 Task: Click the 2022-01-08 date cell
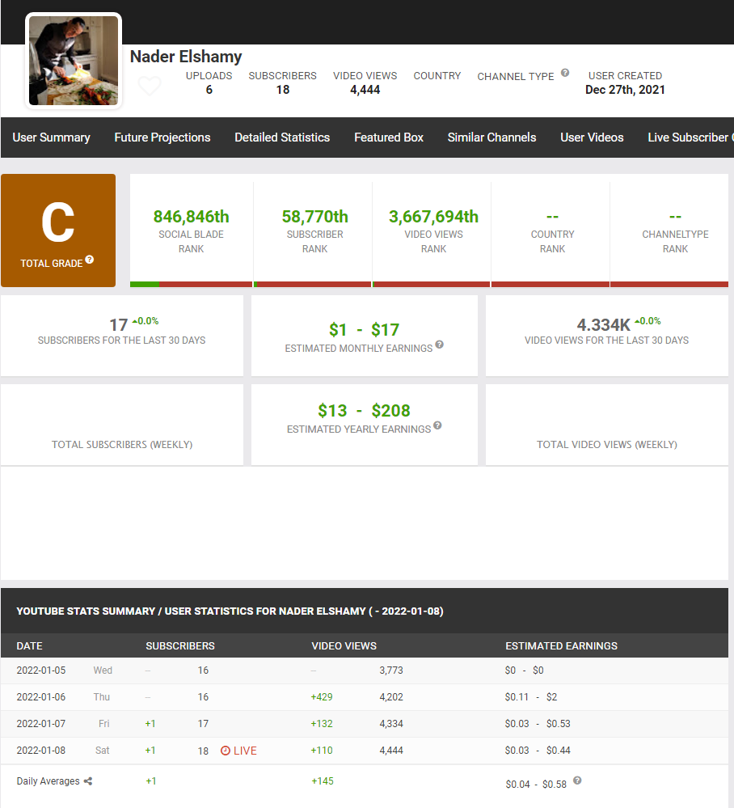coord(41,751)
